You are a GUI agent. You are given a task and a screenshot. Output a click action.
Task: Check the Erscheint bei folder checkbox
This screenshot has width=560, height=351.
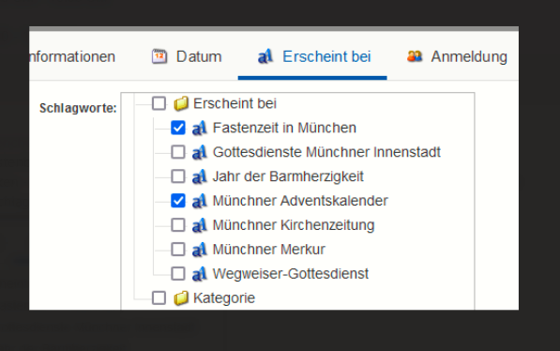pos(159,103)
